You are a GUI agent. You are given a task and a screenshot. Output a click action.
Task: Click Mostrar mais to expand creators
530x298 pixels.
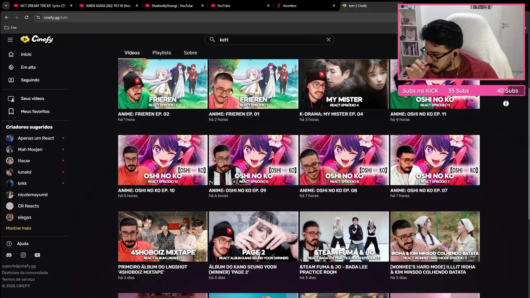coord(19,228)
